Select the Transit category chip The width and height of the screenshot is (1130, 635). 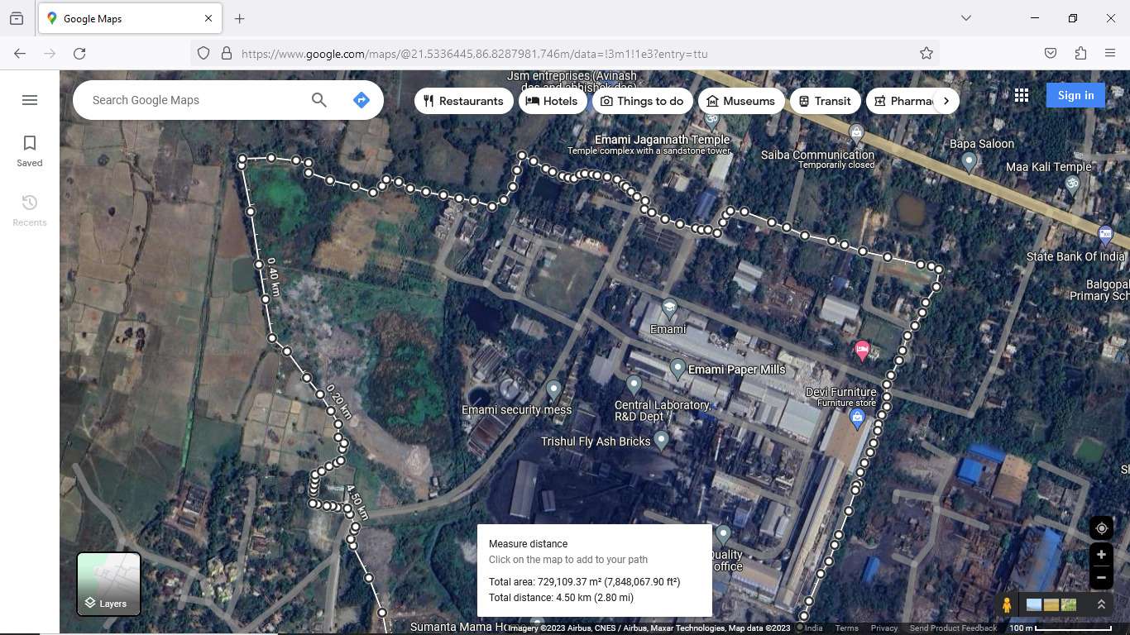(x=825, y=101)
